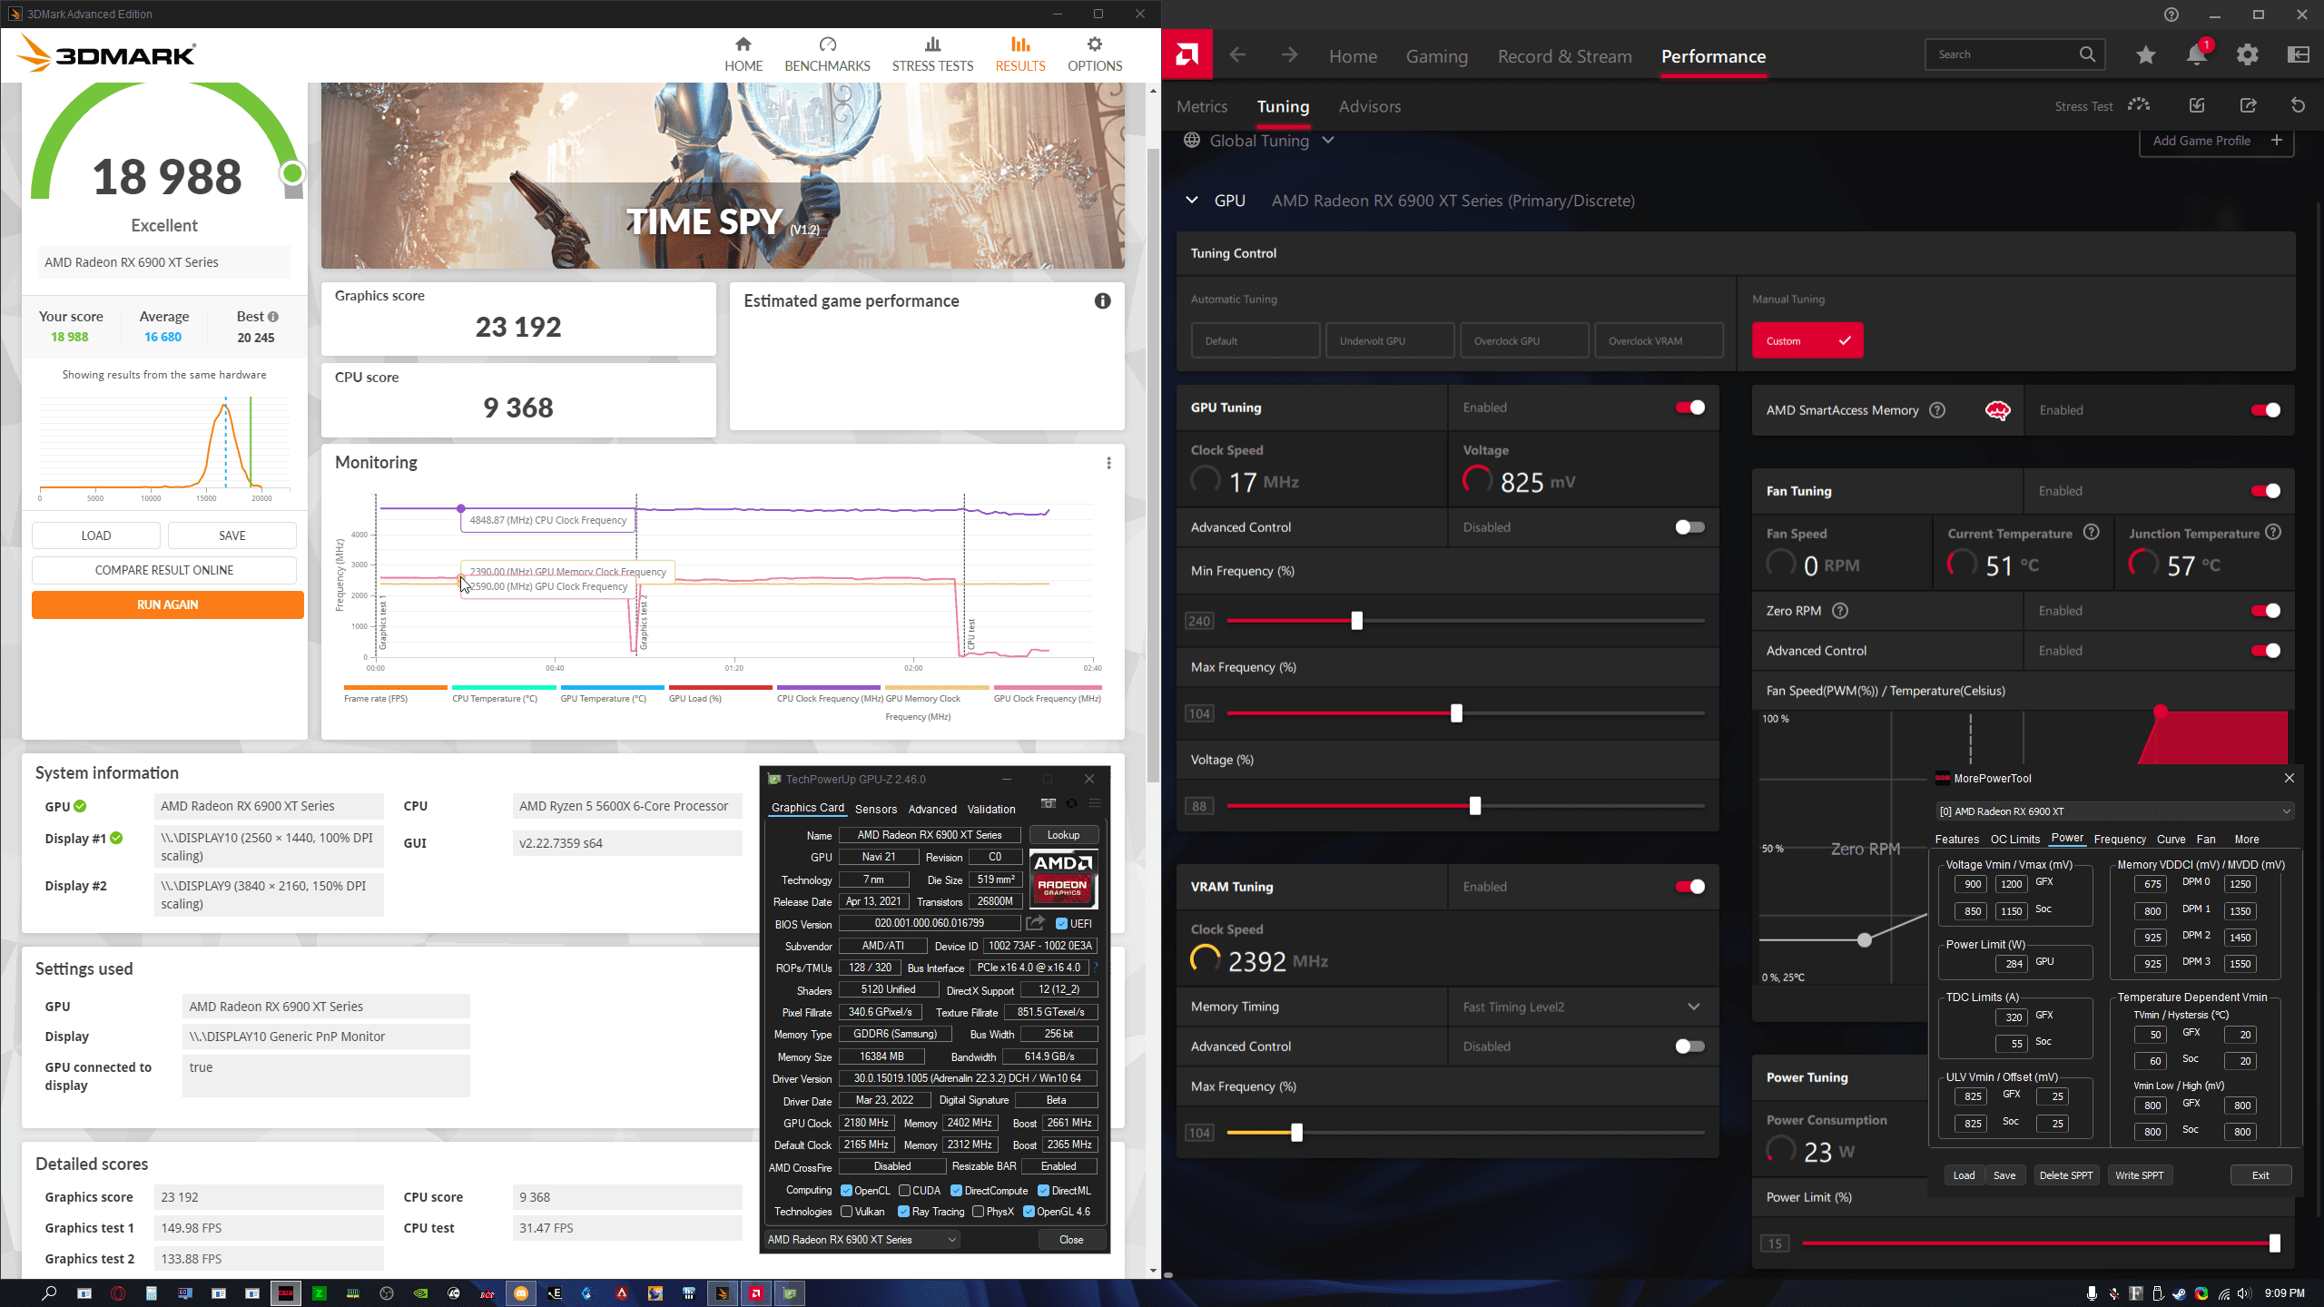The width and height of the screenshot is (2324, 1307).
Task: Disable Fan Tuning toggle
Action: tap(2265, 491)
